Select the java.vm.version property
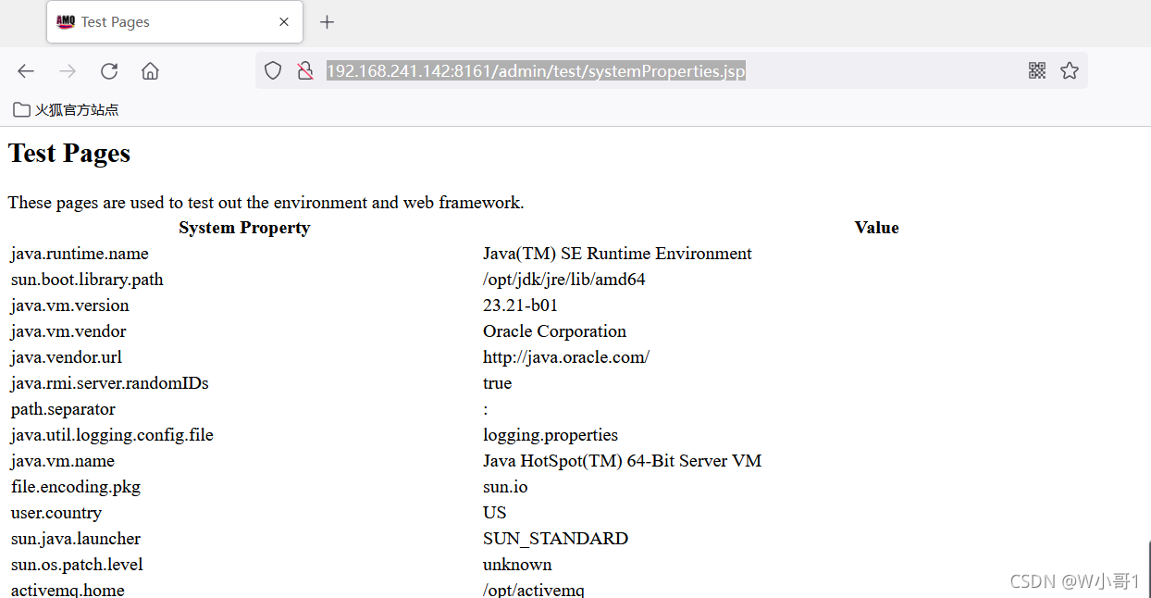1151x598 pixels. [70, 305]
